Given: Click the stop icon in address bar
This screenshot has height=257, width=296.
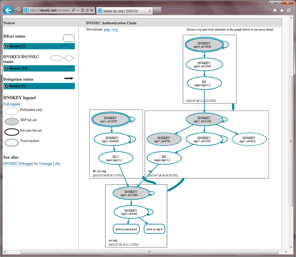Looking at the screenshot, I should tap(92, 10).
